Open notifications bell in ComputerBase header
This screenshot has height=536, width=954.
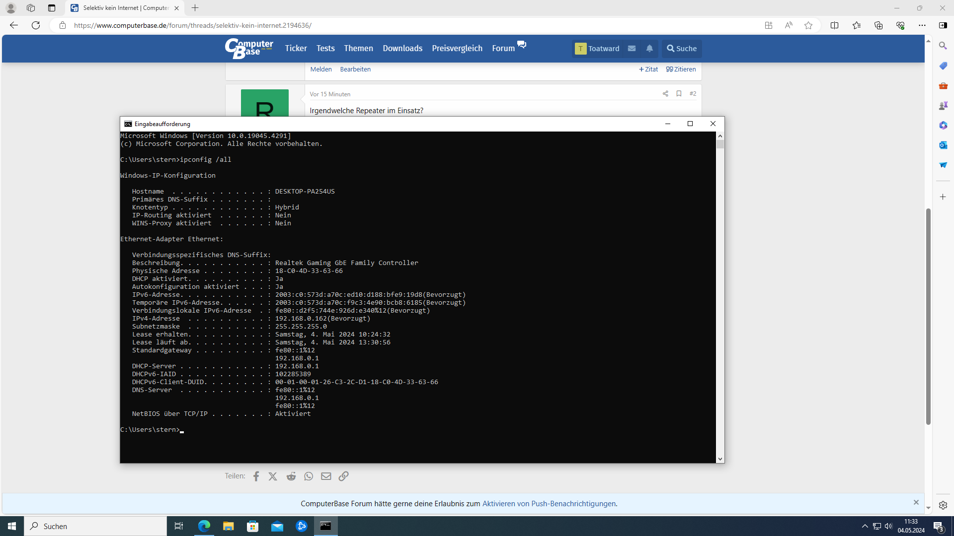click(x=649, y=49)
